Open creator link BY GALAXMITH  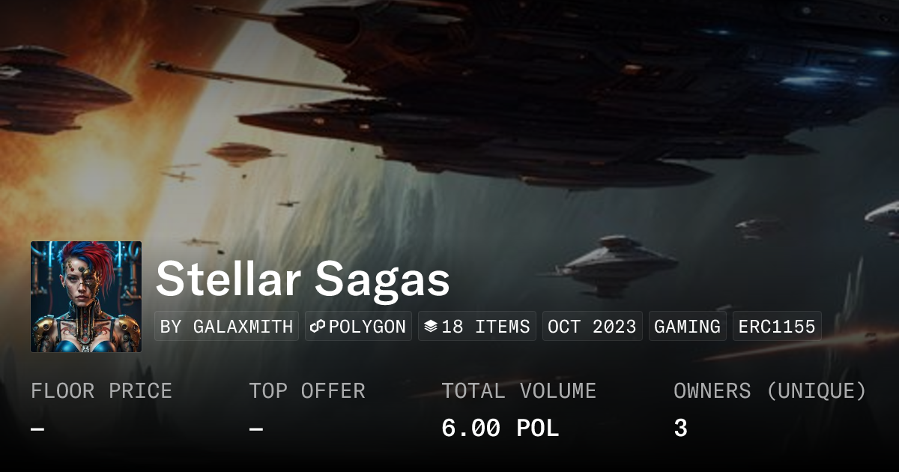click(226, 327)
